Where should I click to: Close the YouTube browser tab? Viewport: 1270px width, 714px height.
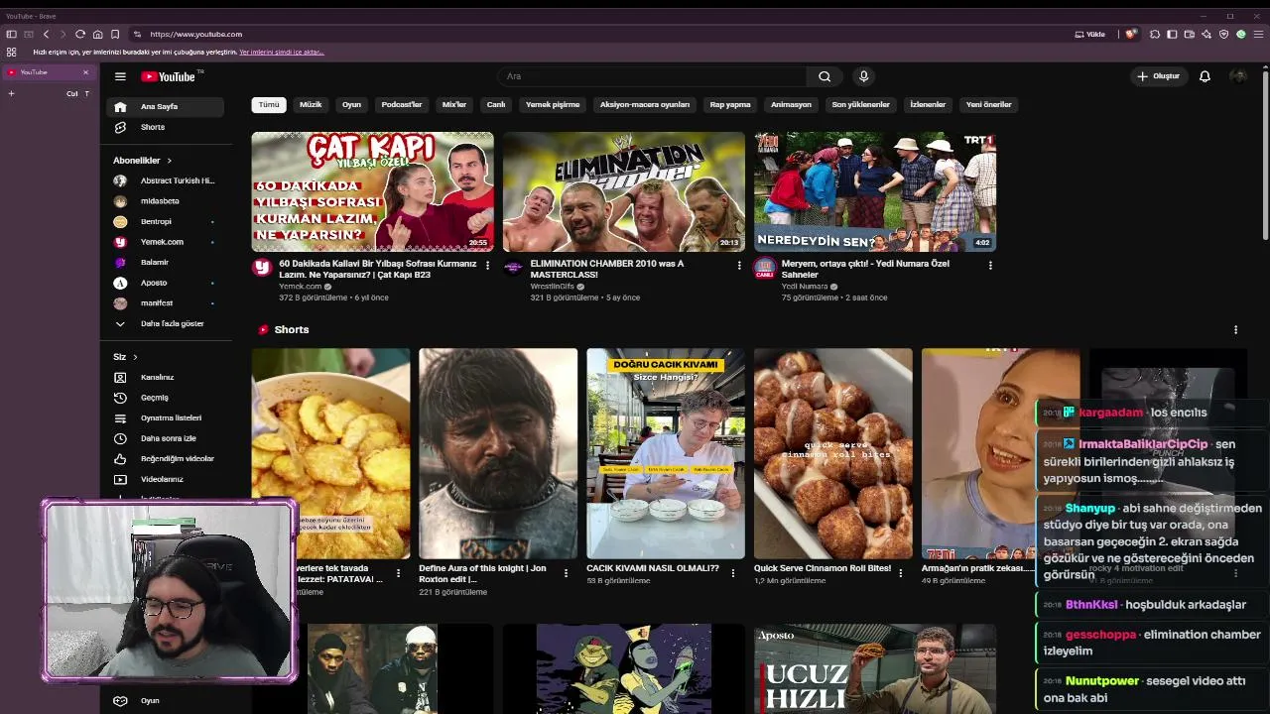pos(85,72)
